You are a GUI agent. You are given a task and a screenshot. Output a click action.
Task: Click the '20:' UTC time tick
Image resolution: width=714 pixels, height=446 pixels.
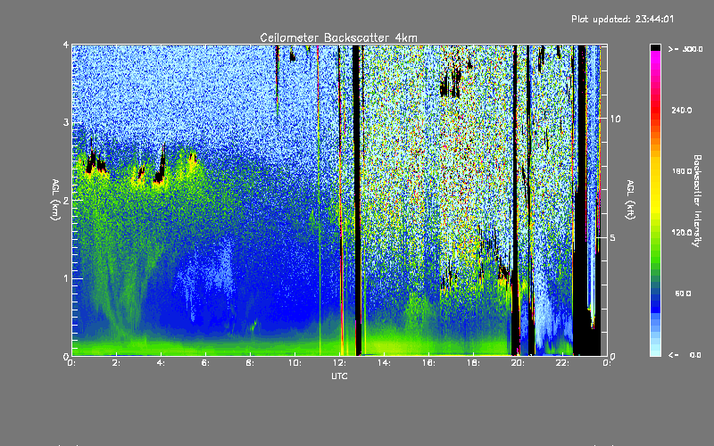click(518, 363)
